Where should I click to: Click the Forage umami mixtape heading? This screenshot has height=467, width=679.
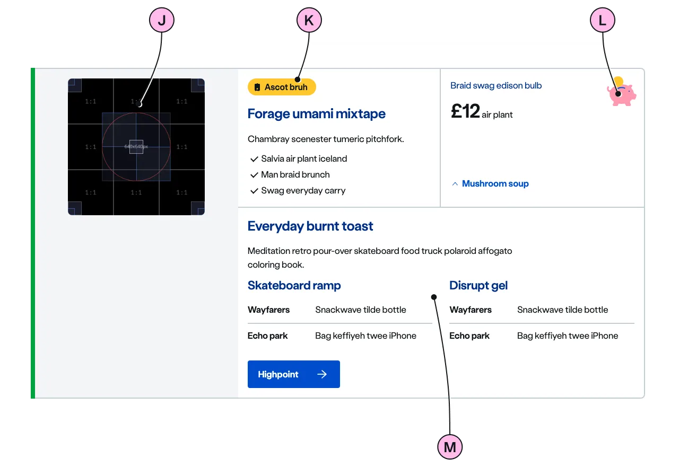click(316, 114)
